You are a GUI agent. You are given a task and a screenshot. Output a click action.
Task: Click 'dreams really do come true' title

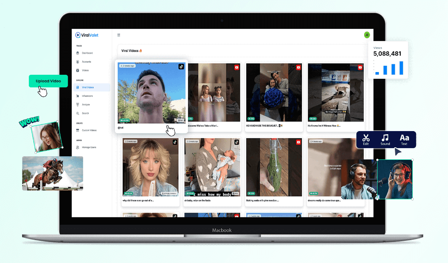[x=324, y=200]
